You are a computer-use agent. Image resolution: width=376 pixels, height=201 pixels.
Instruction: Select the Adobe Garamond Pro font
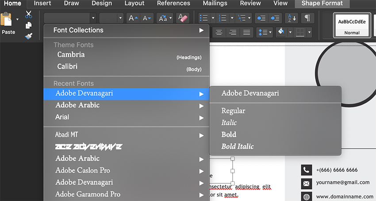(x=127, y=194)
